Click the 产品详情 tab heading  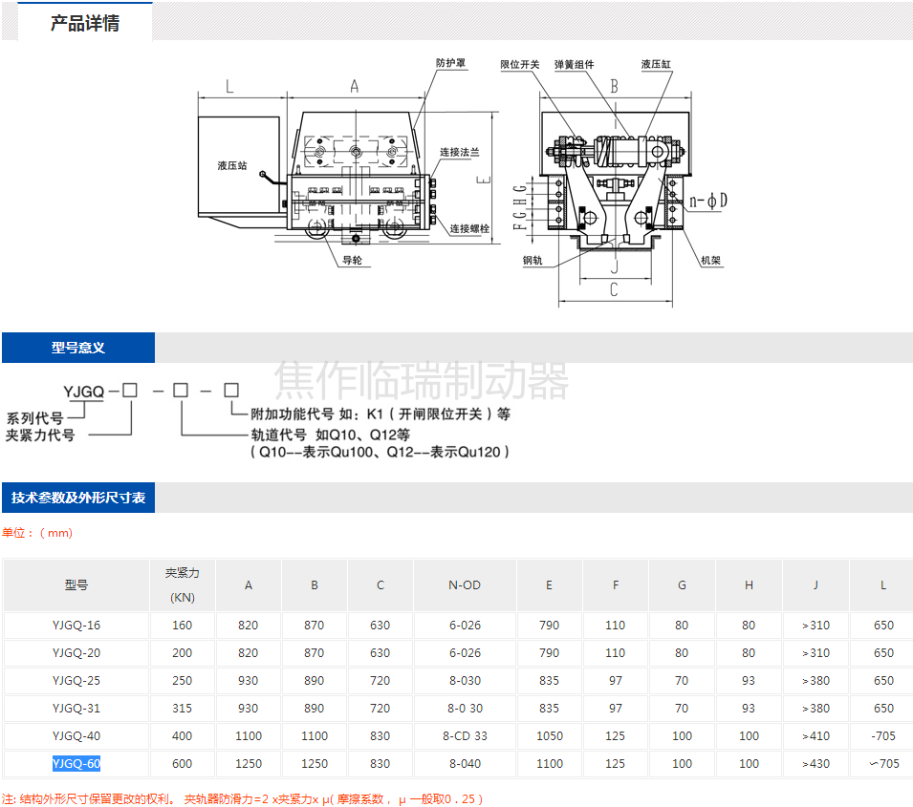(84, 23)
